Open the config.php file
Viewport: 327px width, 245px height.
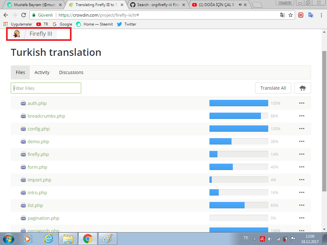[39, 129]
